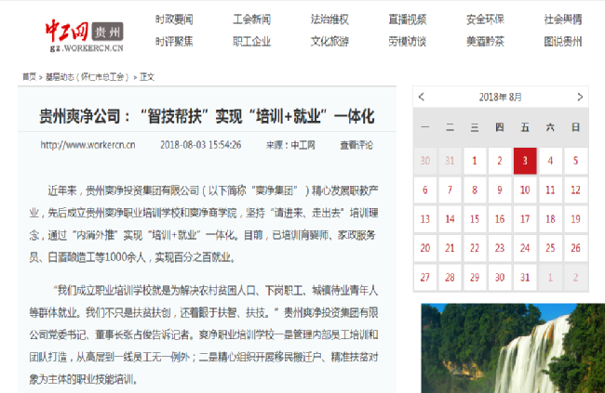
Task: Open the 图说贵州 section
Action: pos(563,41)
